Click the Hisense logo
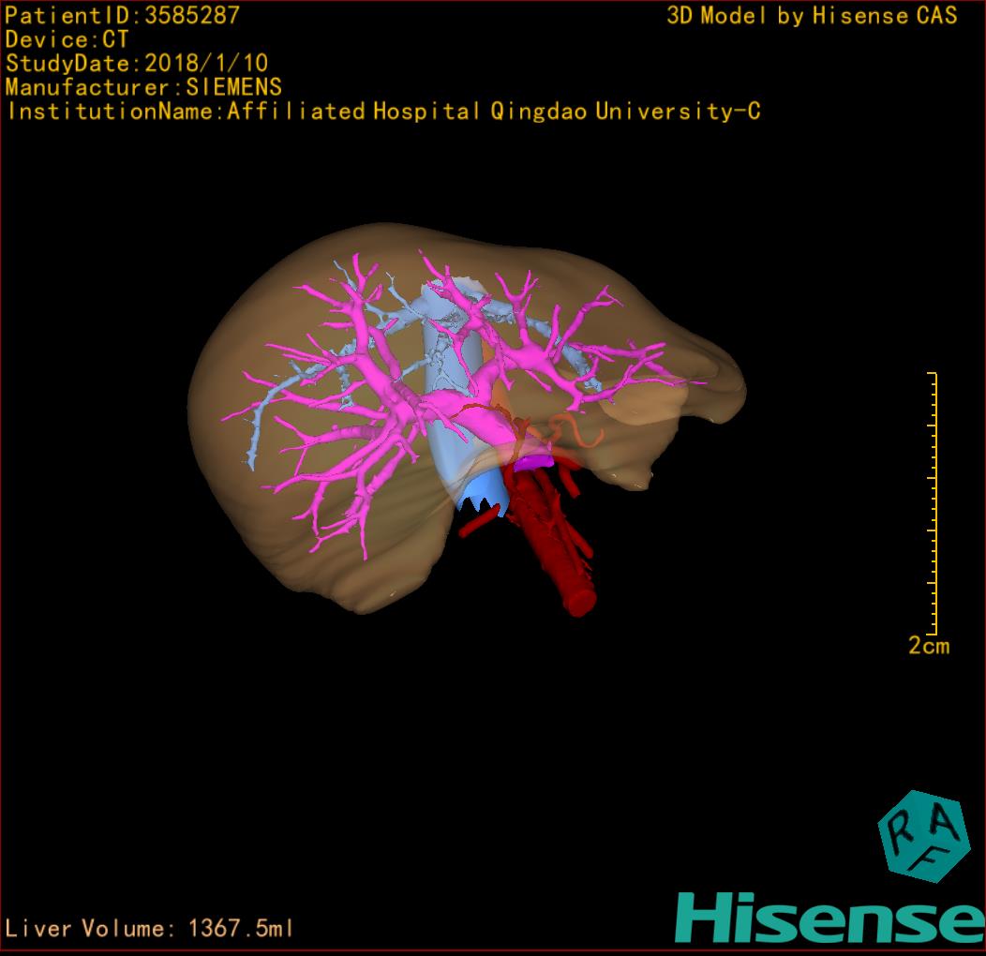 point(830,917)
